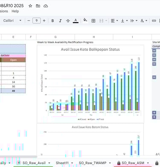Open the Help menu
Screen dimensions: 160x167
[15, 11]
